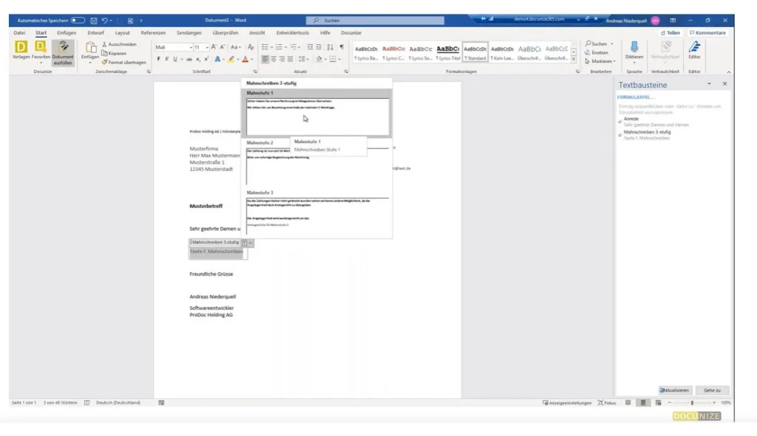
Task: Show paragraph marks with the pilcrow icon
Action: point(341,47)
